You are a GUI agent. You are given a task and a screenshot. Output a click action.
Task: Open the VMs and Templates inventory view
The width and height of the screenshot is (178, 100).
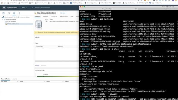pyautogui.click(x=9, y=13)
